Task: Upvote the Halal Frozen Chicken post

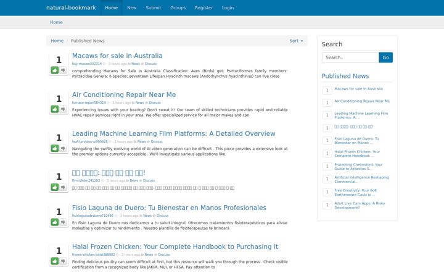Action: (x=55, y=261)
